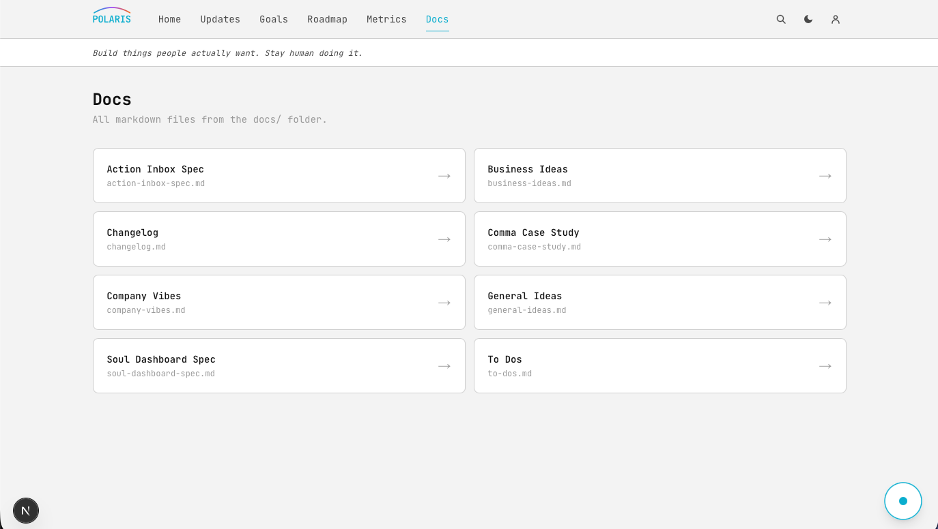Open the user profile icon
This screenshot has height=529, width=938.
[836, 19]
